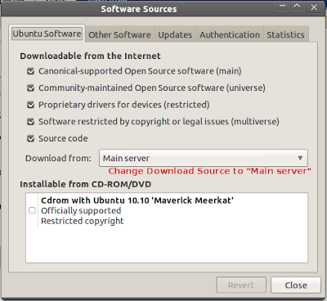Viewport: 327px width, 301px height.
Task: Disable Proprietary drivers for devices (restricted)
Action: [31, 105]
